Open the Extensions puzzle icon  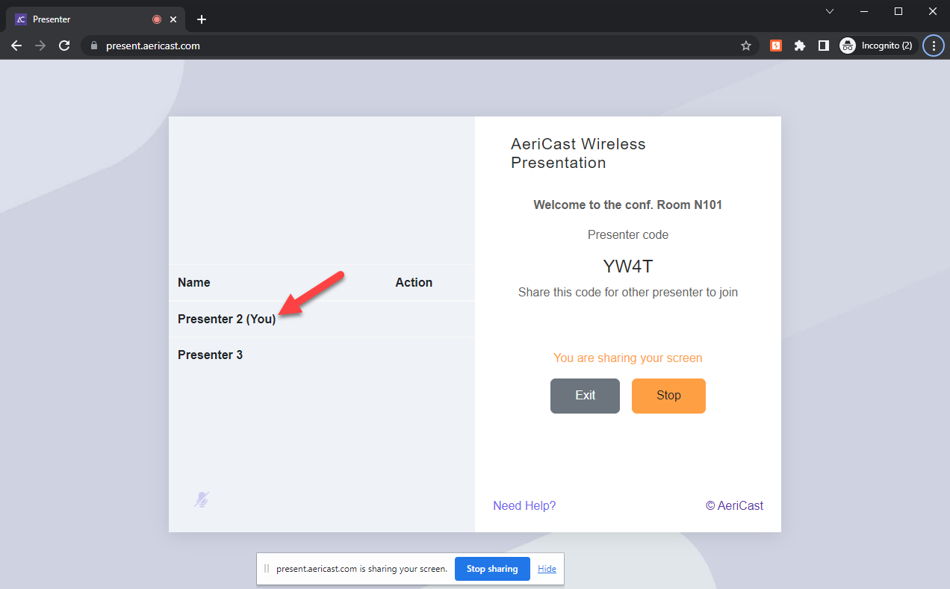[x=800, y=46]
